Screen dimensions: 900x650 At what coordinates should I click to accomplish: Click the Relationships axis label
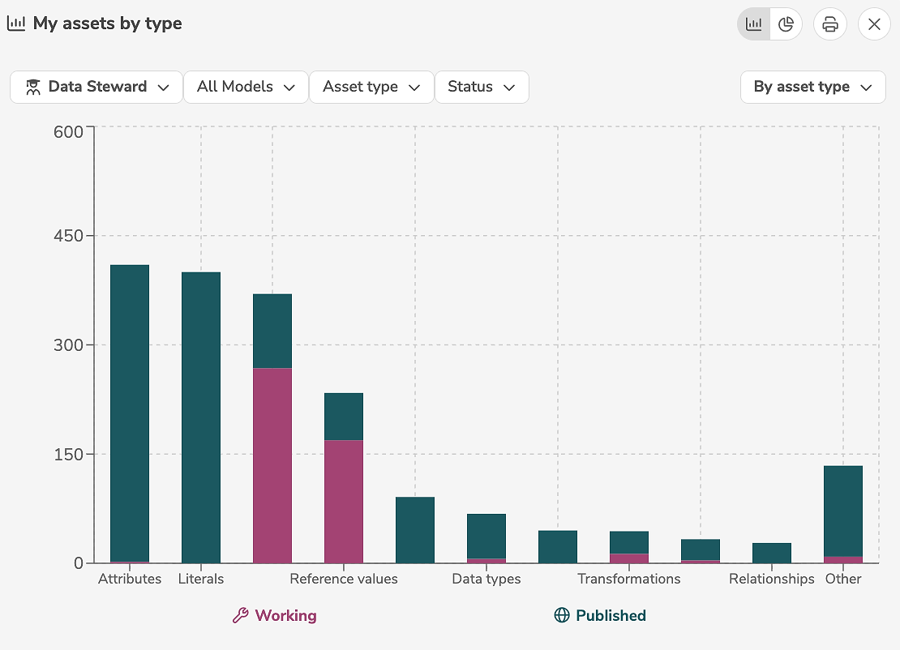click(771, 579)
